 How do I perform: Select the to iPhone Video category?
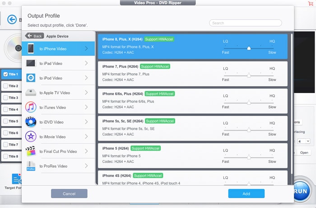point(58,48)
